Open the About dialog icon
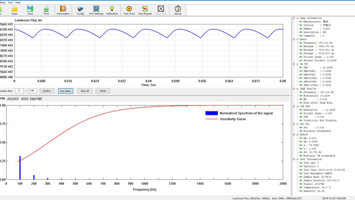 coord(178,10)
